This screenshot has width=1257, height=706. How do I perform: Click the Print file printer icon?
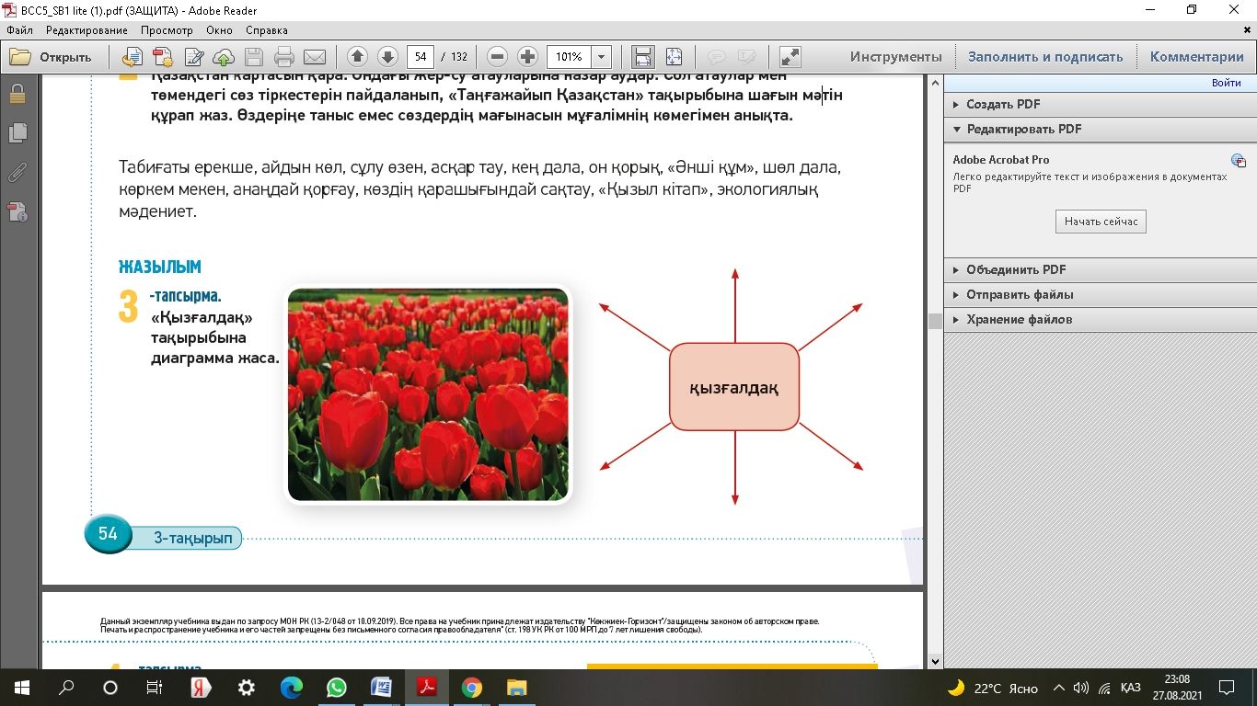coord(284,57)
